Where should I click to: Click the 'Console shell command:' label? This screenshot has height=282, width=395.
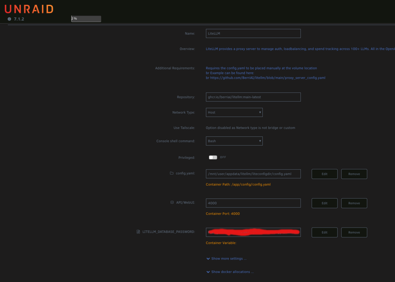coord(176,141)
